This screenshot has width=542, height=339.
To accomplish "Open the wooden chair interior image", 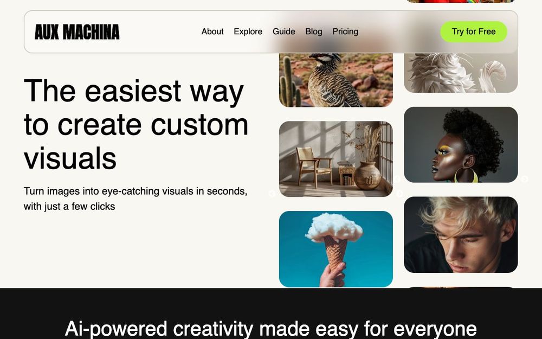I will tap(336, 159).
